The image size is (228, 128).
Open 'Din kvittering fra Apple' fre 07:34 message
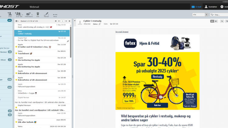[x=42, y=59]
